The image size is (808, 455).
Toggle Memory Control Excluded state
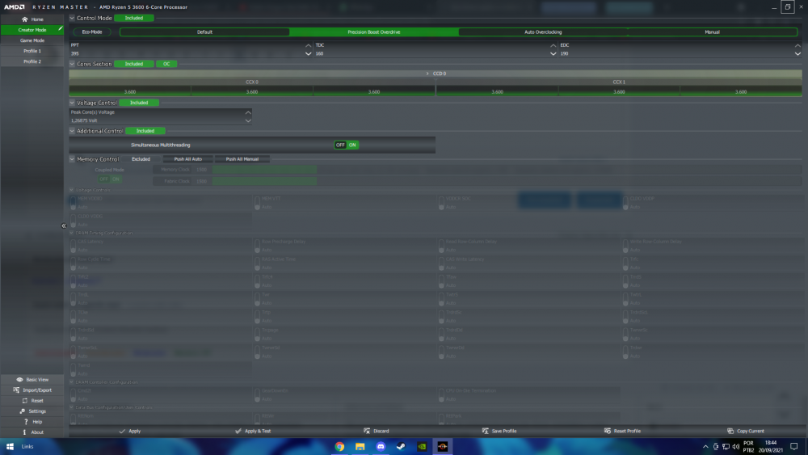point(141,159)
